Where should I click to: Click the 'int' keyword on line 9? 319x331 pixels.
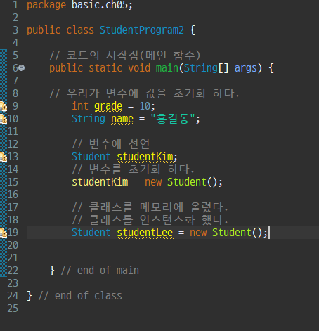tap(80, 106)
